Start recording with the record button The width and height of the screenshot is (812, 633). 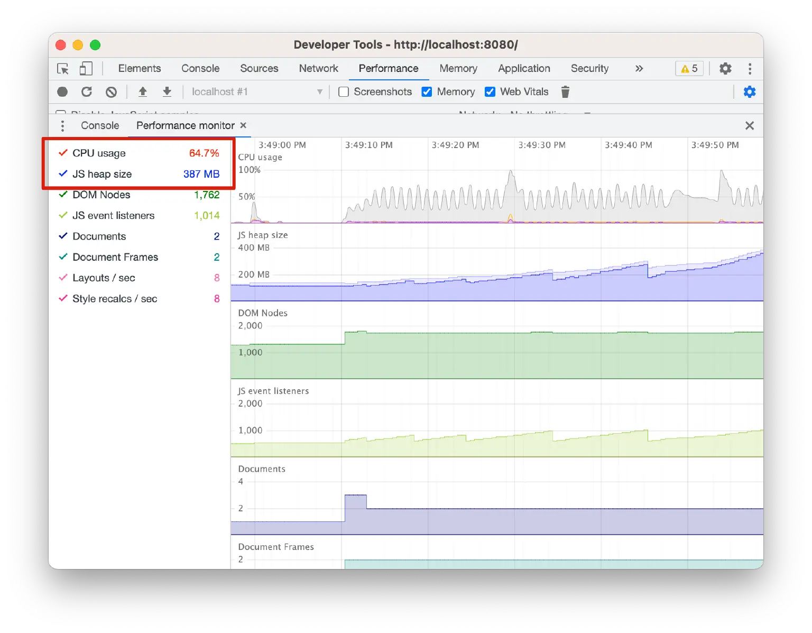[x=62, y=92]
